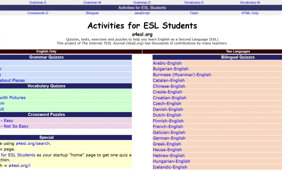282x170 pixels.
Task: Open the 'about Places' grammar quiz link
Action: pos(12,80)
